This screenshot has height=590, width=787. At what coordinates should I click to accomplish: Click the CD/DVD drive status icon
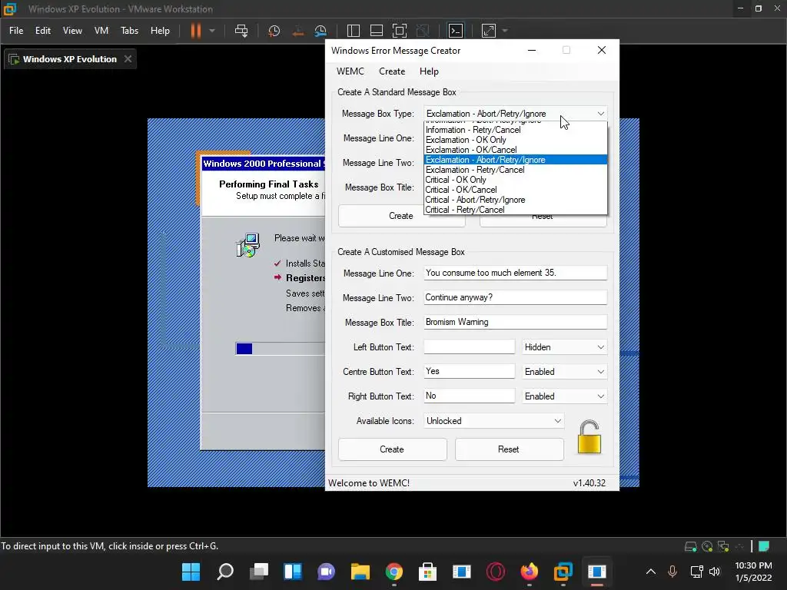(x=707, y=546)
